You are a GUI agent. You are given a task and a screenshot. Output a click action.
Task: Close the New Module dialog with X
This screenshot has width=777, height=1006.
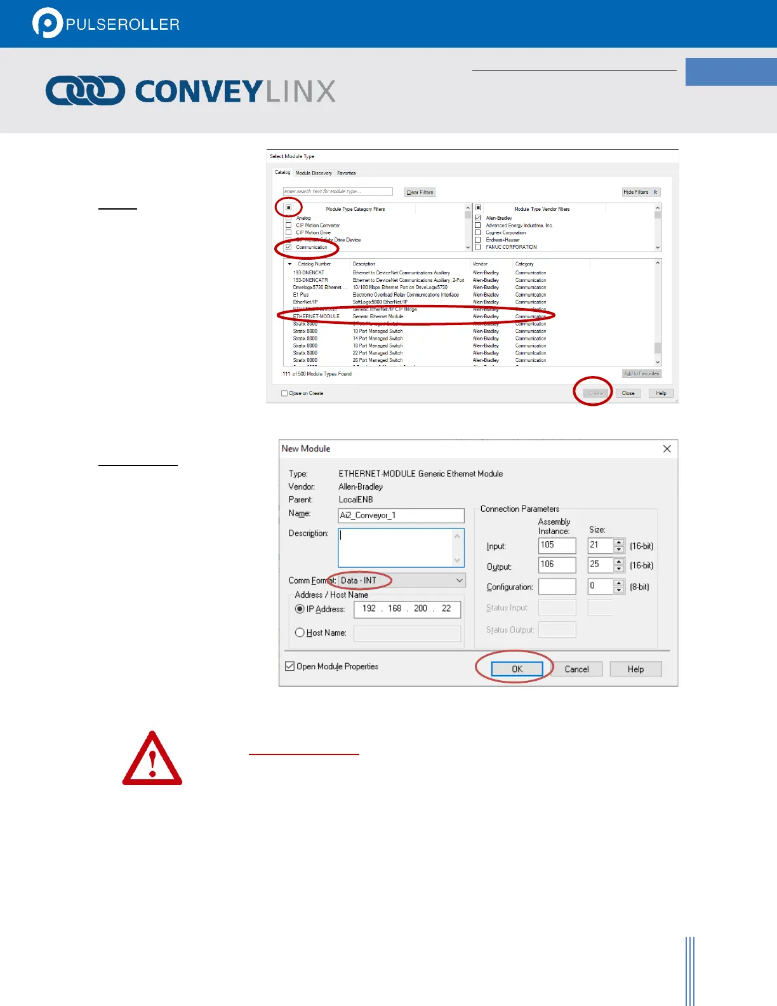click(667, 448)
